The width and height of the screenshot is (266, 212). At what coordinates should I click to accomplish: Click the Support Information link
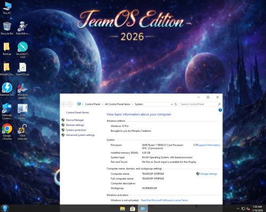click(209, 145)
